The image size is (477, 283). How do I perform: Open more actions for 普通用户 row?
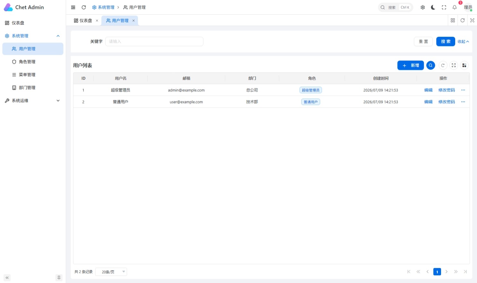click(x=463, y=102)
